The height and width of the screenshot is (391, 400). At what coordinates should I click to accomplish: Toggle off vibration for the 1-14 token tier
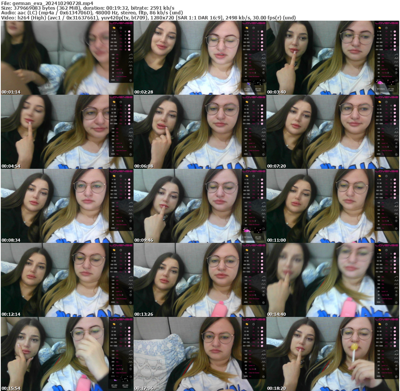tap(129, 32)
